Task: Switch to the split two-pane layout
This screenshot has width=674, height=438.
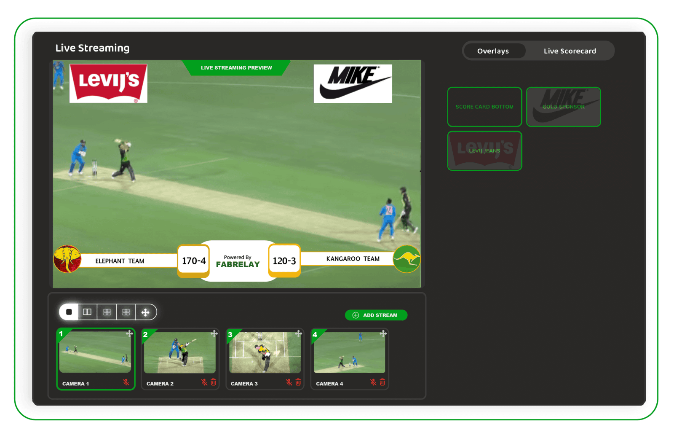Action: coord(87,312)
